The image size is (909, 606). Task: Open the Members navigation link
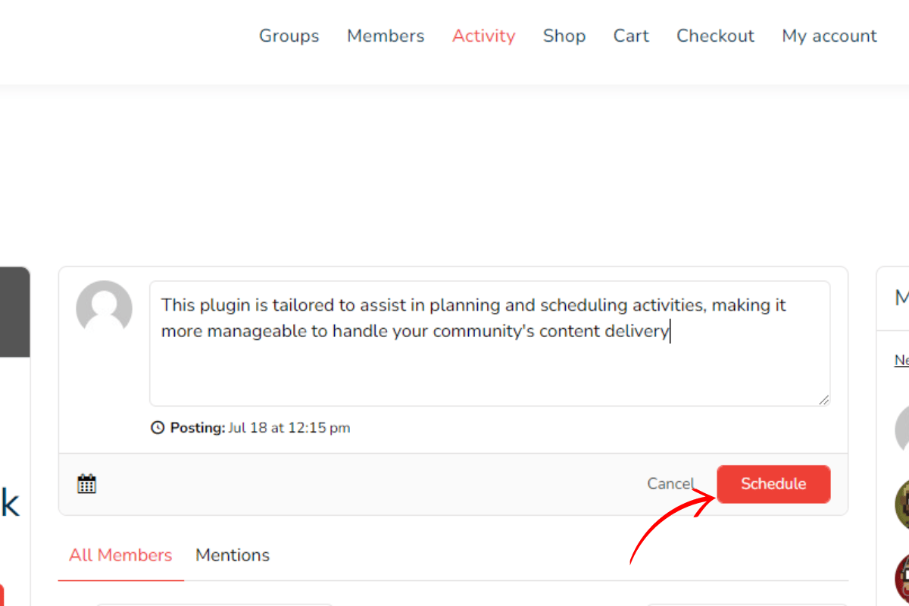pos(386,36)
